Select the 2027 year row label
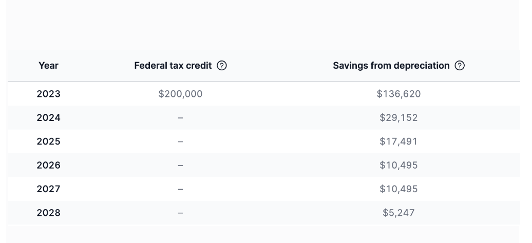 [x=48, y=189]
